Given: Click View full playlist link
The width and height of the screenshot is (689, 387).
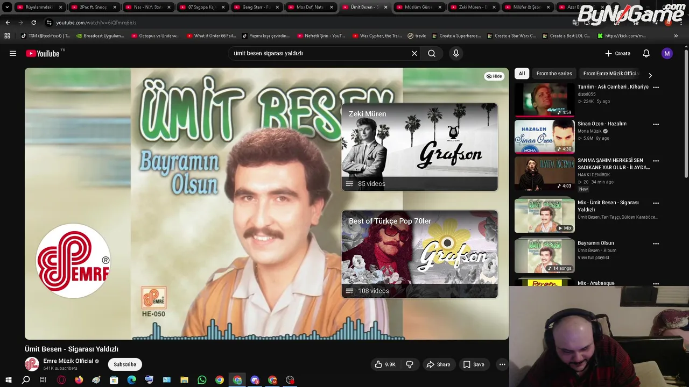Looking at the screenshot, I should (x=593, y=257).
